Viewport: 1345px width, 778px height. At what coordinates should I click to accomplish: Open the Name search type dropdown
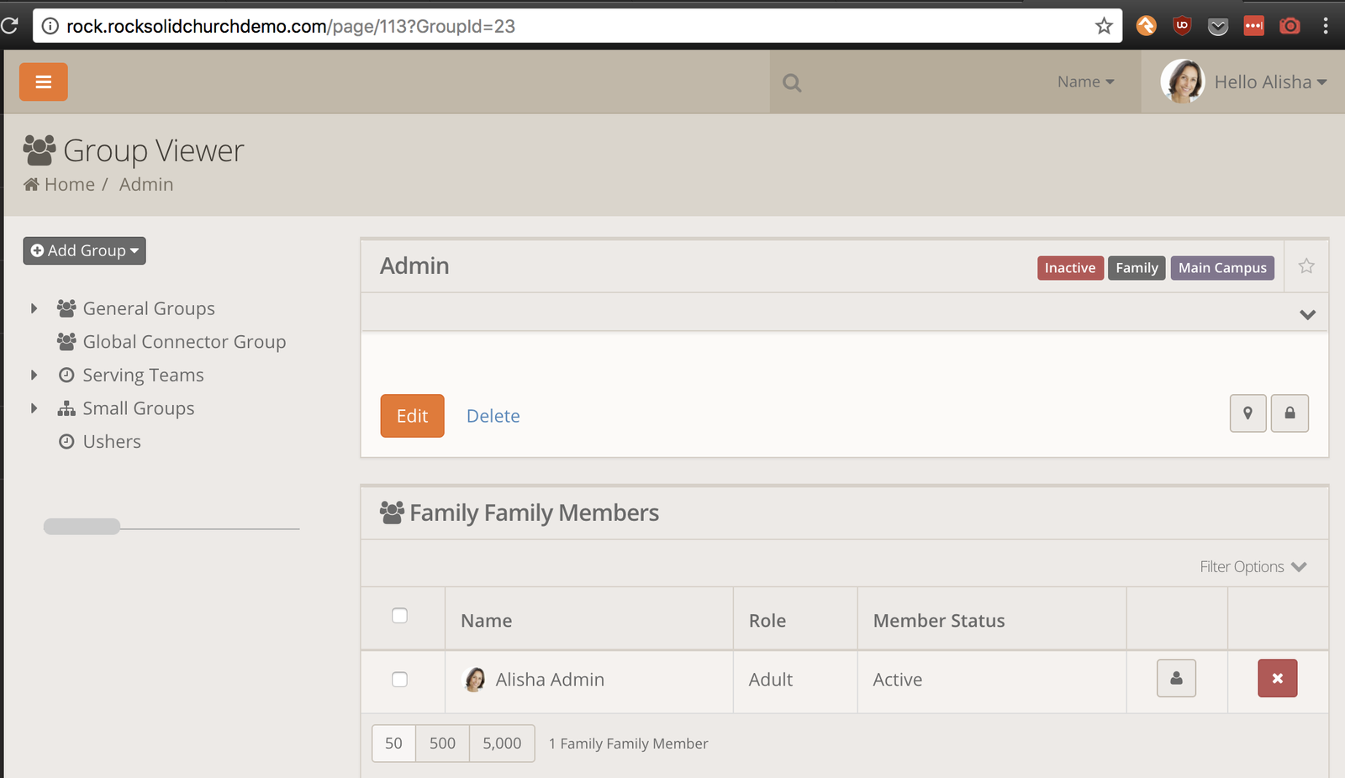[x=1085, y=82]
